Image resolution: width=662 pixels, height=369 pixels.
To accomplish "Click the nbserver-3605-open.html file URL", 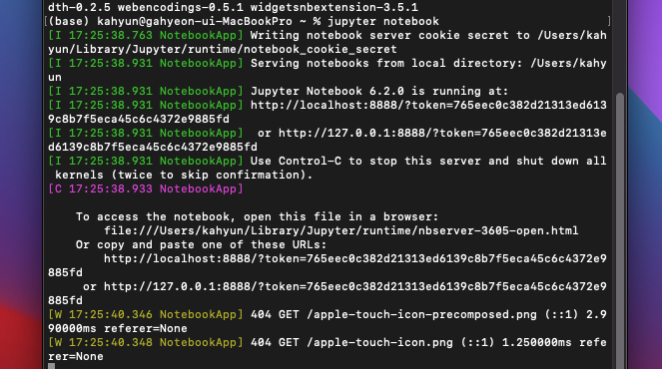I will [x=341, y=230].
